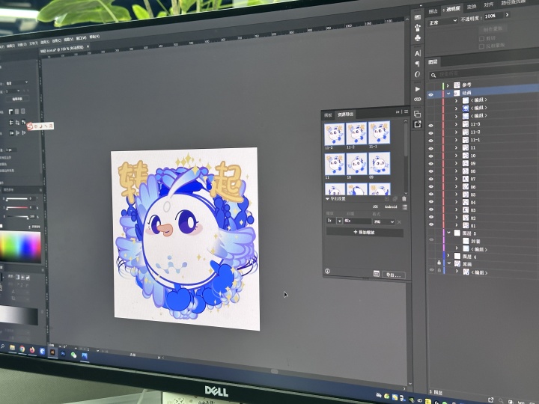Switch to the 对齐 align tab
This screenshot has width=539, height=404.
[489, 4]
